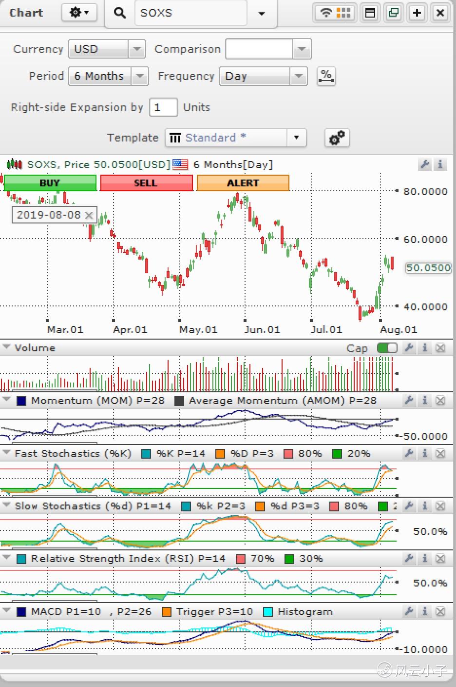Open Slow Stochastics wrench settings
Image resolution: width=456 pixels, height=687 pixels.
(409, 506)
